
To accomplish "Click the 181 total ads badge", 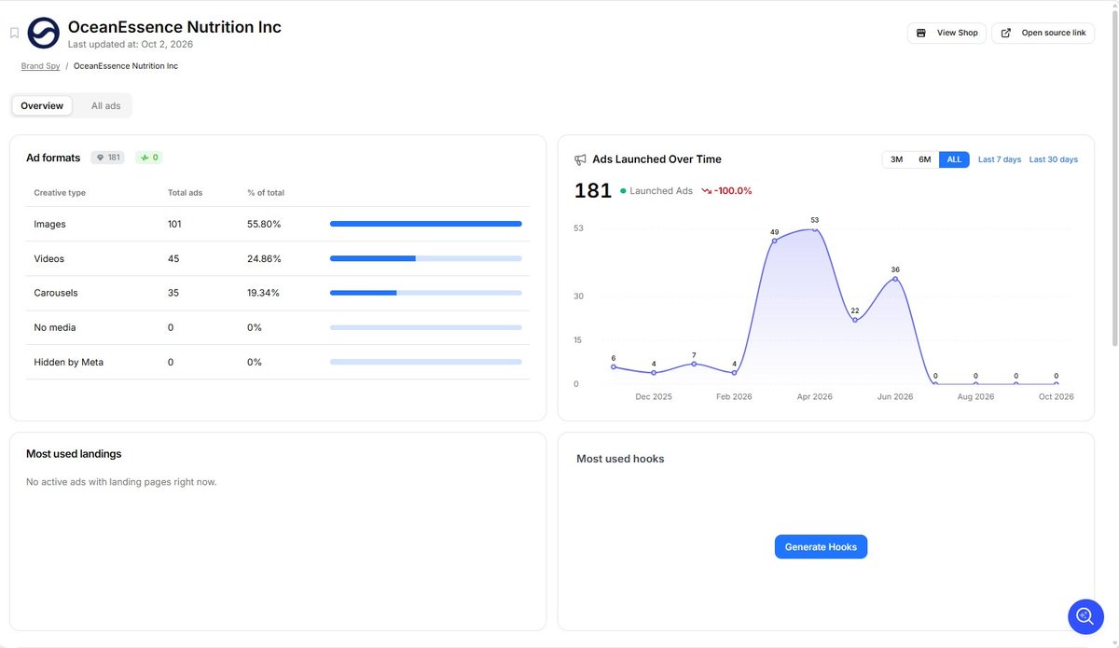I will pos(108,158).
